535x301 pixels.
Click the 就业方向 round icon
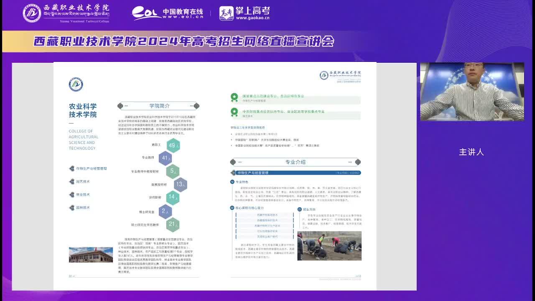[300, 209]
